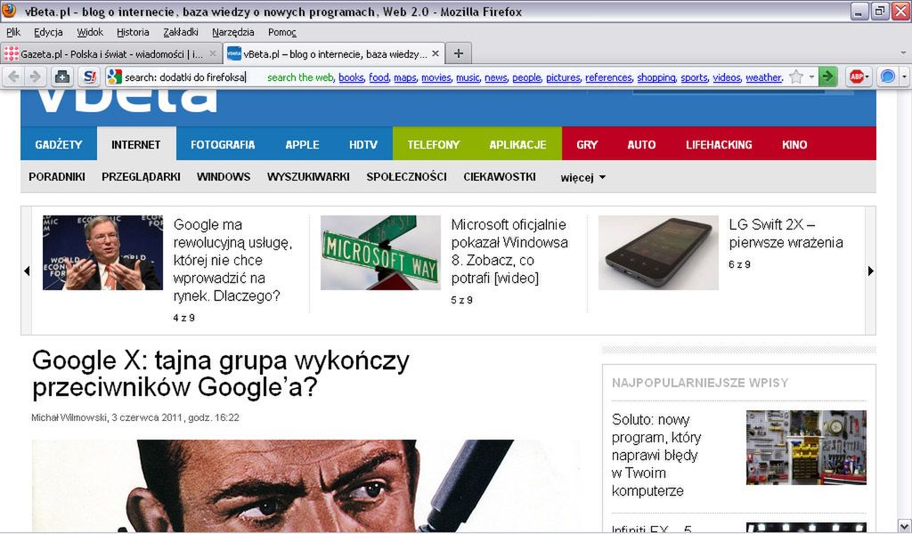This screenshot has width=912, height=534.
Task: Open the APLIKACJE section
Action: 517,144
